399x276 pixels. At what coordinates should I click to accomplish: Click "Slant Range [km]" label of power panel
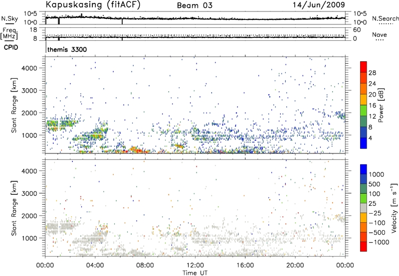(x=14, y=105)
